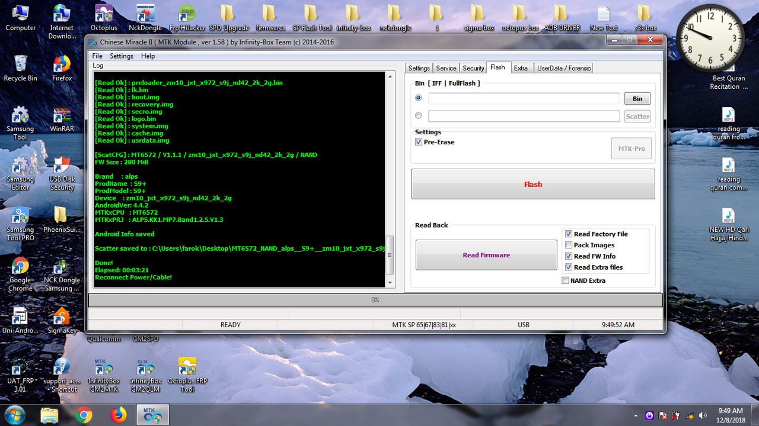The height and width of the screenshot is (426, 759).
Task: Open the Recycle Bin
Action: click(20, 68)
